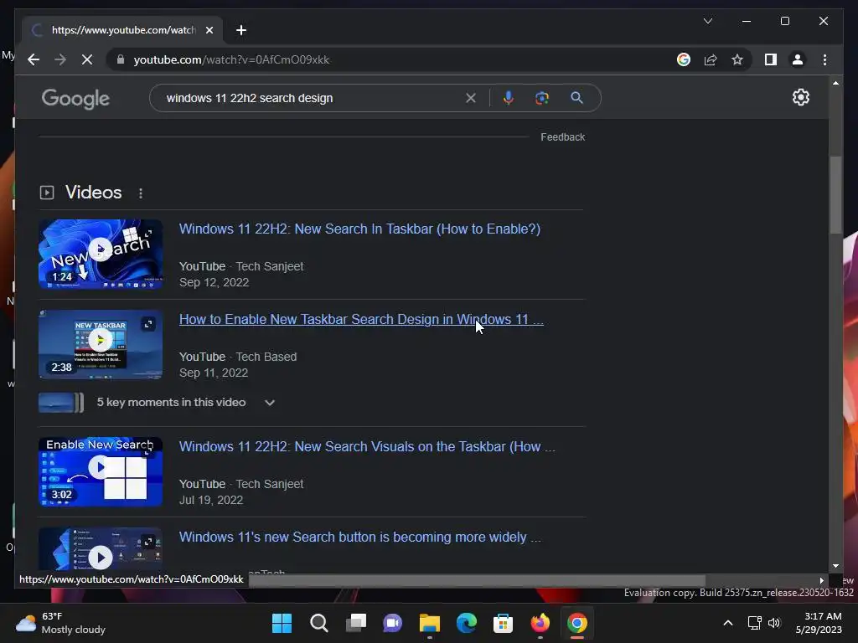
Task: Open the tab search dropdown
Action: [707, 21]
